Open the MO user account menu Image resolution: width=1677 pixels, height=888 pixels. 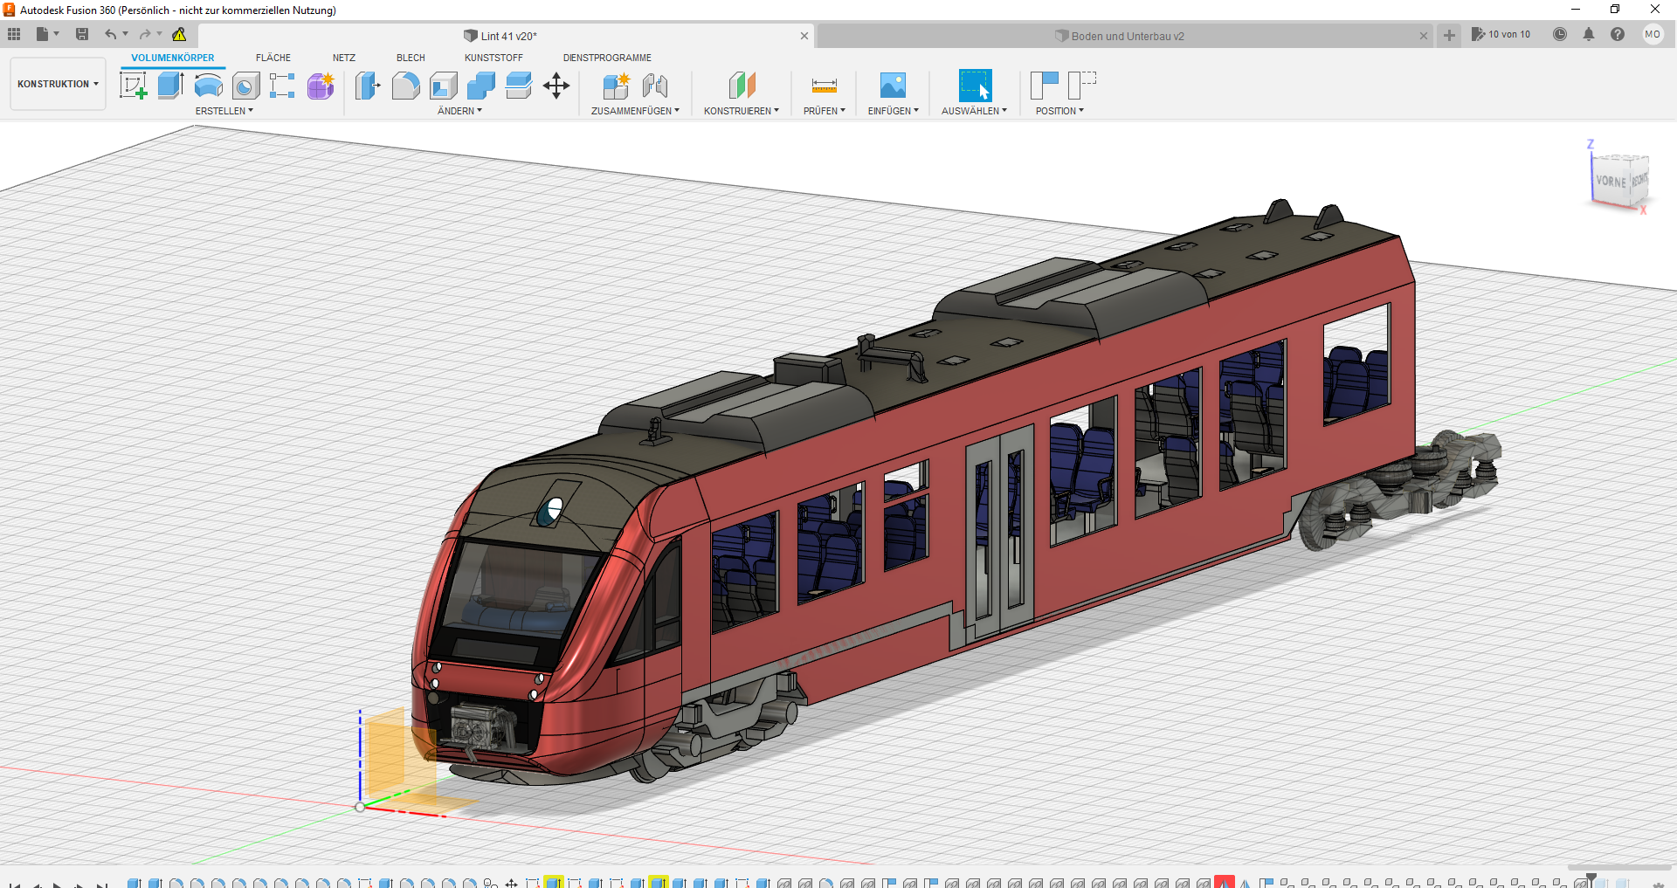(1653, 34)
